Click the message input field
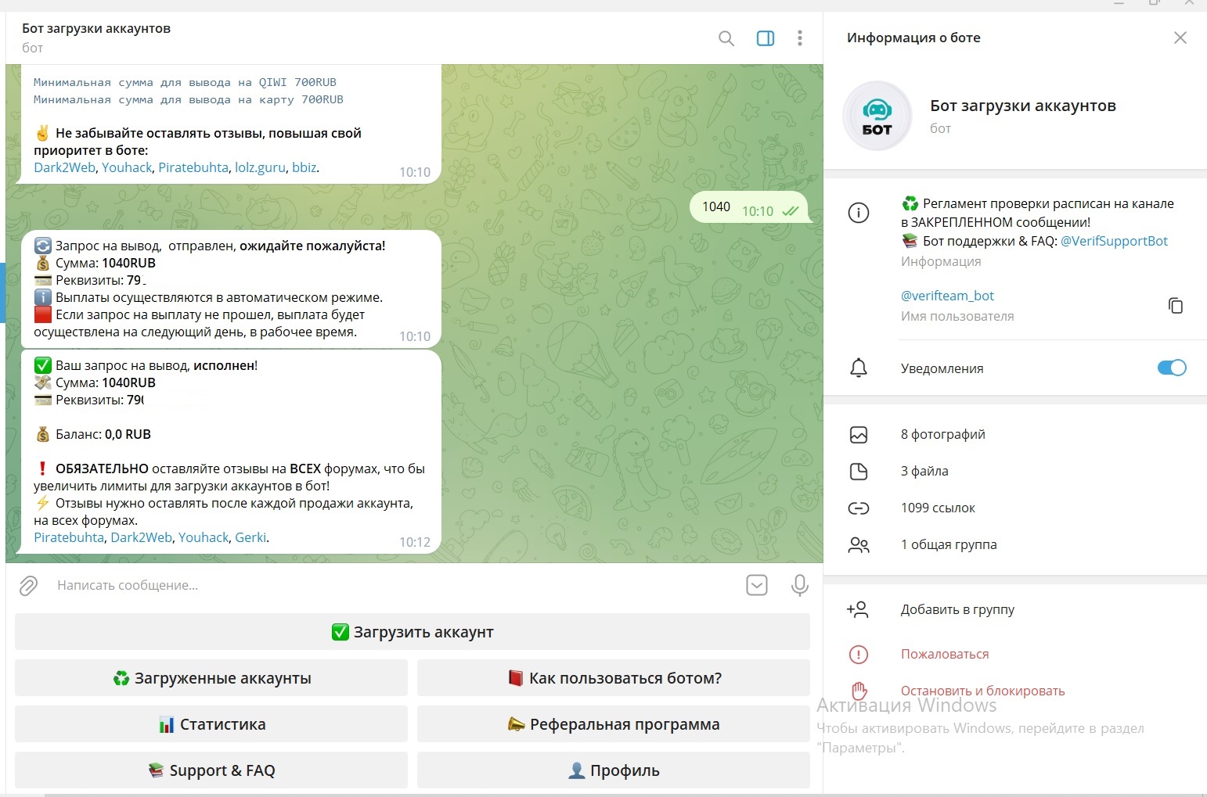 (391, 585)
